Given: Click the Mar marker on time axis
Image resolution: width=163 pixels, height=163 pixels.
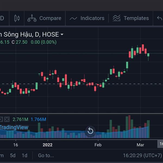Looking at the screenshot, I should tap(140, 145).
